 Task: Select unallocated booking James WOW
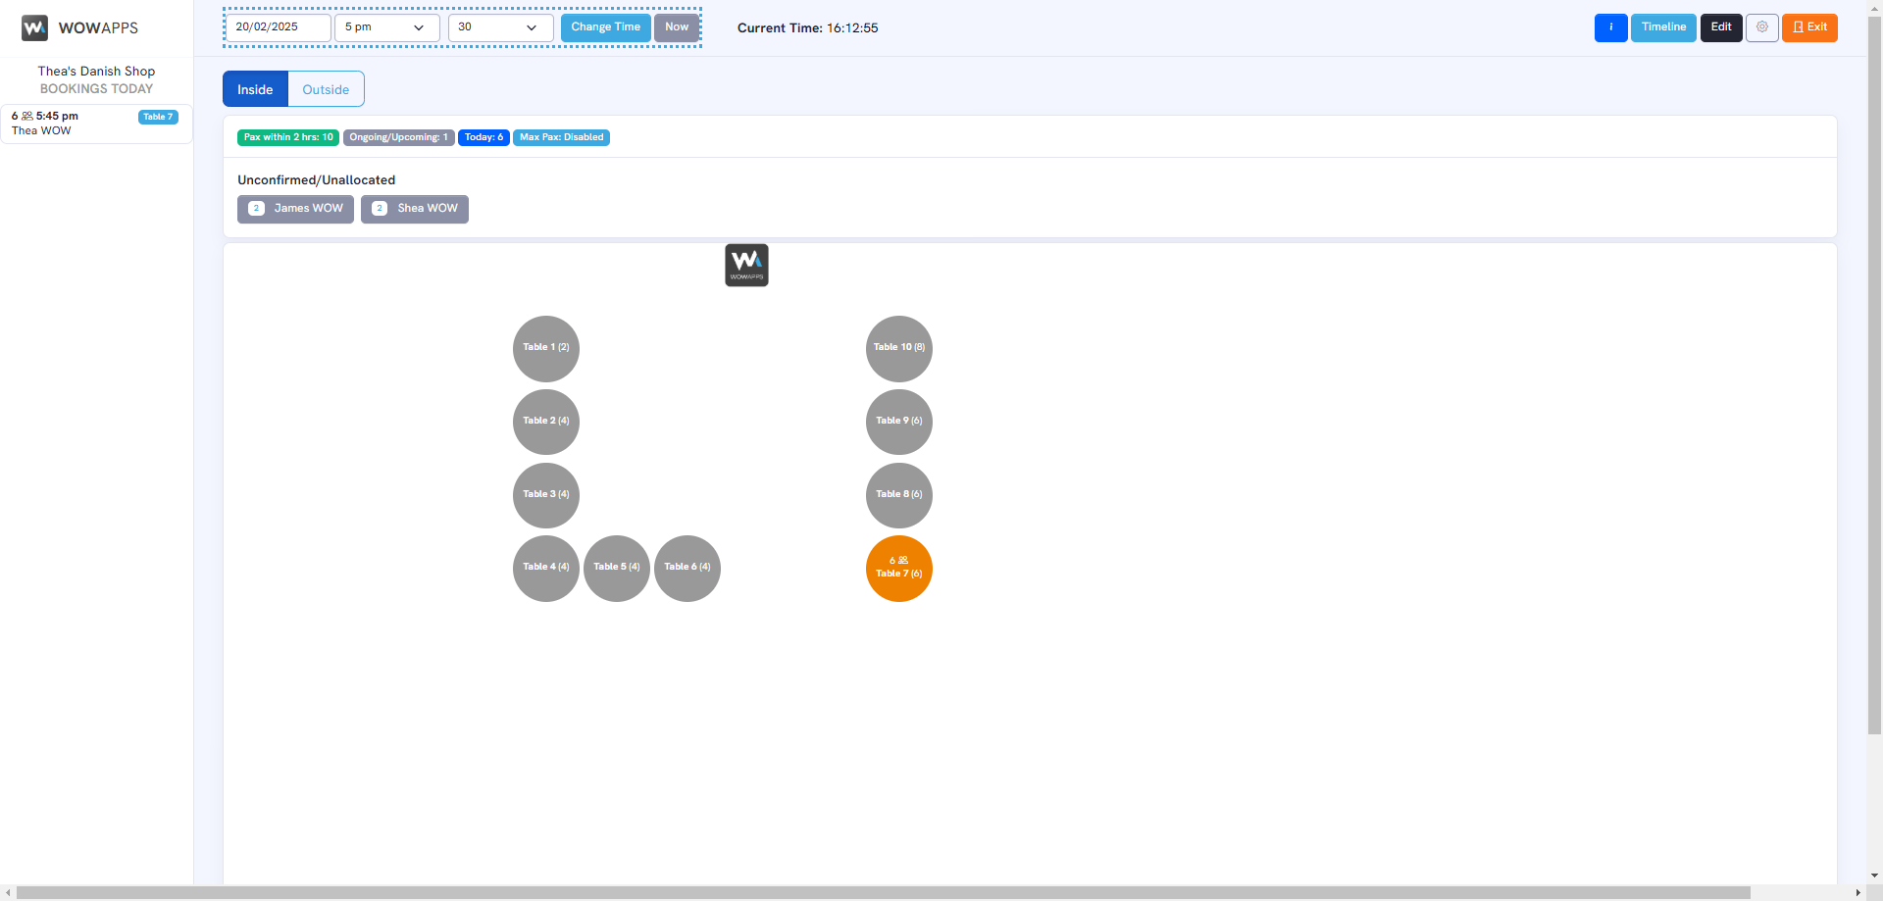295,209
